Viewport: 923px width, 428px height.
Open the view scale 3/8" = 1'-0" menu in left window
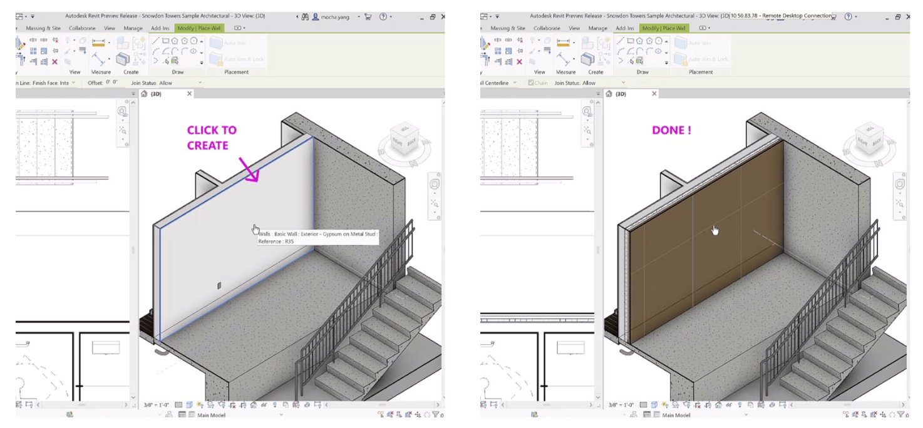pyautogui.click(x=157, y=405)
